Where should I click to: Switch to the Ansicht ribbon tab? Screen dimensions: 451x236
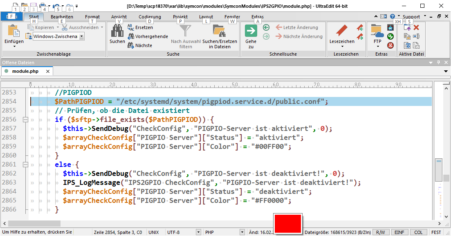point(119,17)
